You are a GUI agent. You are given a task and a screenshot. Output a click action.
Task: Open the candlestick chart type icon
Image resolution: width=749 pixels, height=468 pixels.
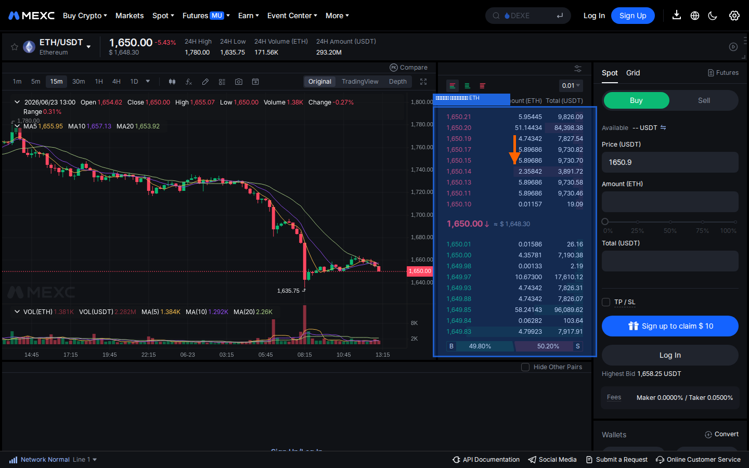pos(172,82)
